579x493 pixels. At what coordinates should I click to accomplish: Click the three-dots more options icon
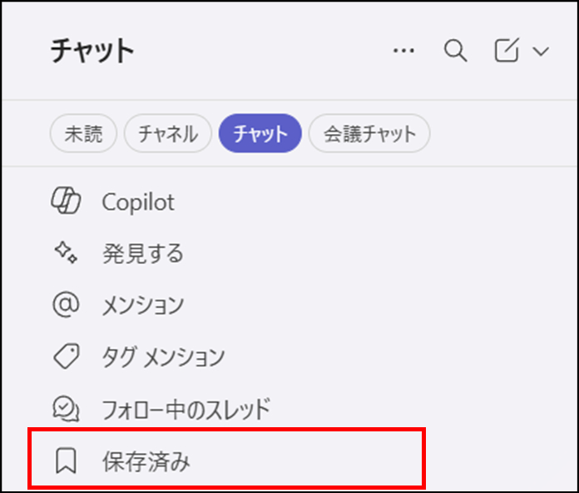point(403,52)
